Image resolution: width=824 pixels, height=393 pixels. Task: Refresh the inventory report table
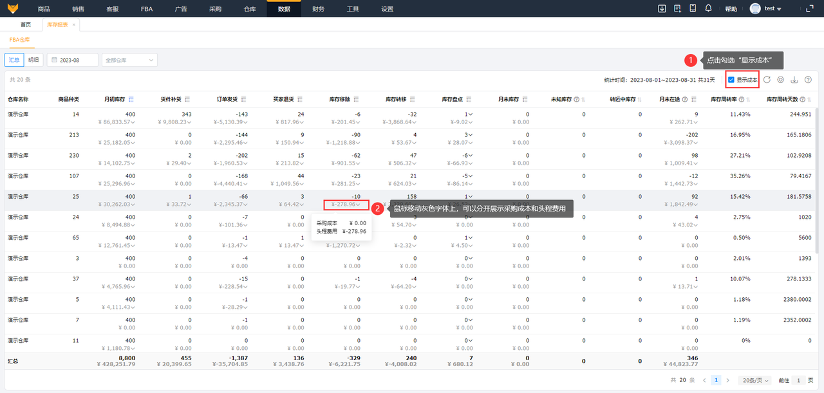click(x=767, y=80)
